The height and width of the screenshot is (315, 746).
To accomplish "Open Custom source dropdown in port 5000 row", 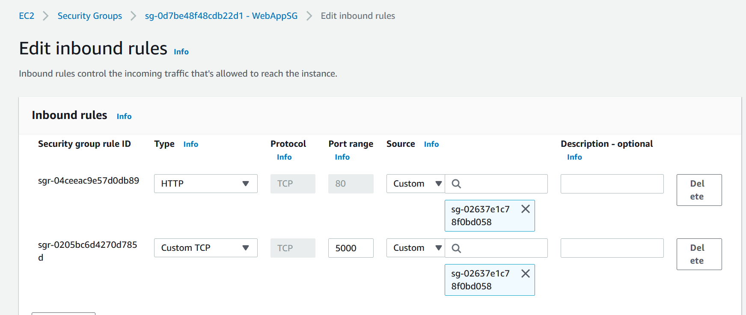I will (416, 248).
